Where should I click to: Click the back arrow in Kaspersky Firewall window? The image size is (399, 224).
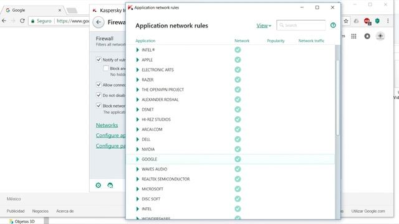(99, 22)
